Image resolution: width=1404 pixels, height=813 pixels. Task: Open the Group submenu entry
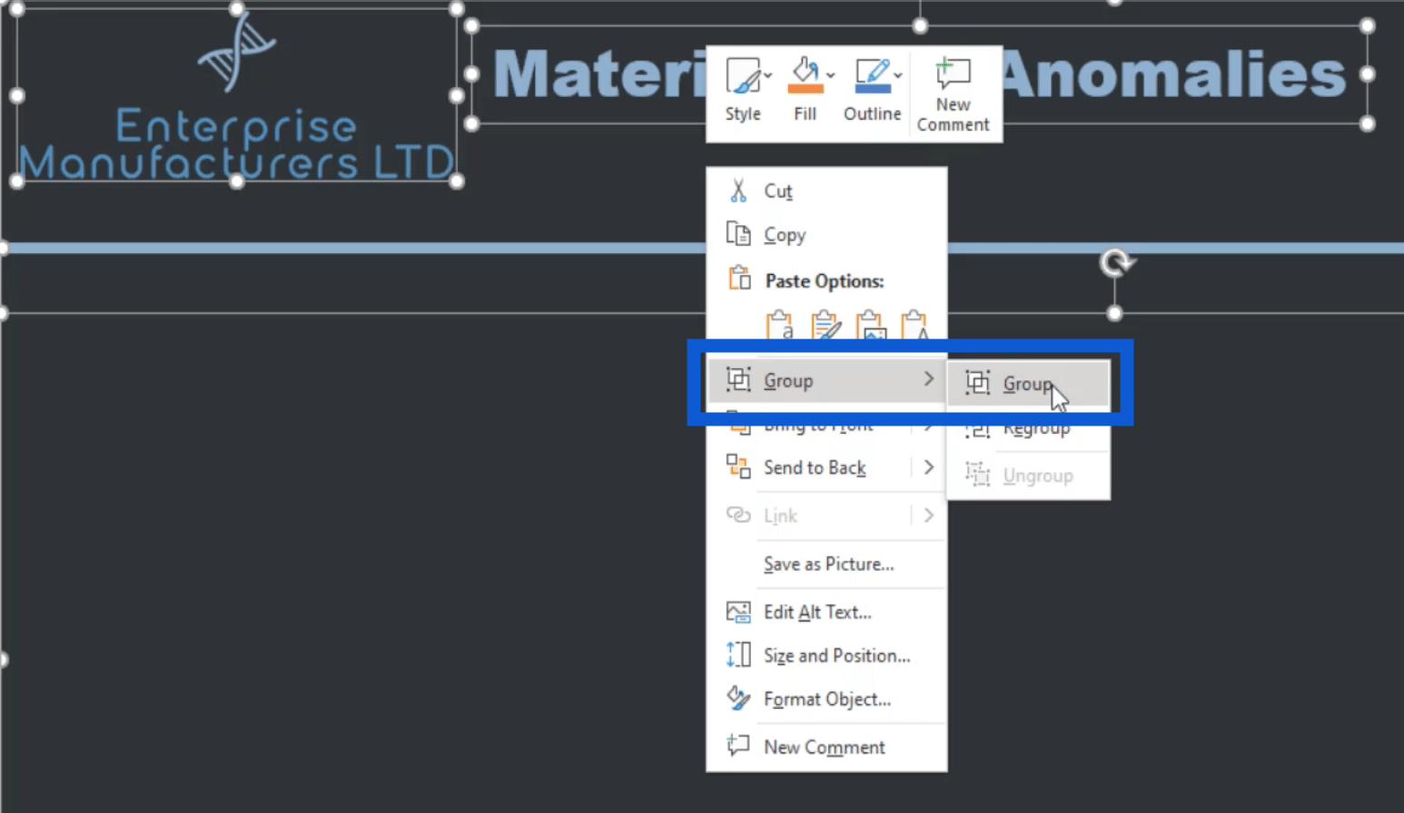[826, 380]
